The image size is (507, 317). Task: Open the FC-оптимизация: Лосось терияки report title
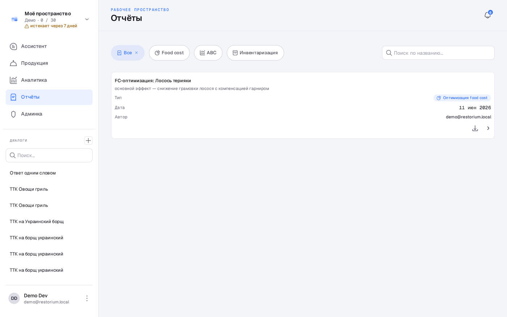[153, 80]
